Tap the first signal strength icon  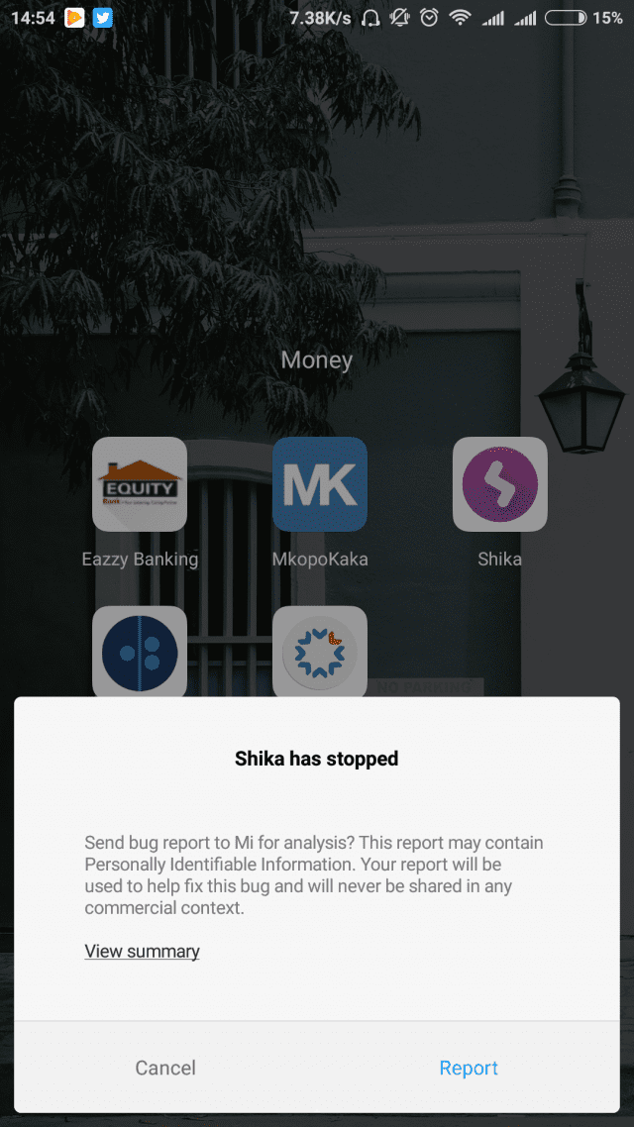(x=493, y=18)
